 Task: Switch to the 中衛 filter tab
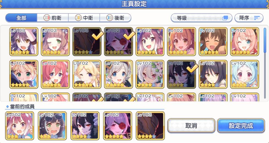pyautogui.click(x=84, y=18)
